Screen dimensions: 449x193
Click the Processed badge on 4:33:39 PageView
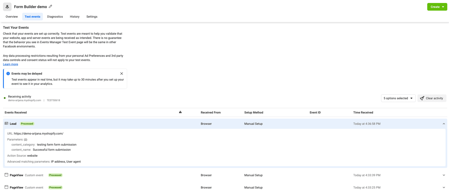click(55, 175)
